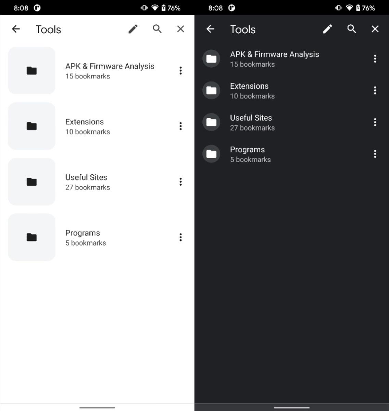Open overflow menu for Programs in light mode
Viewport: 389px width, 411px height.
tap(180, 237)
